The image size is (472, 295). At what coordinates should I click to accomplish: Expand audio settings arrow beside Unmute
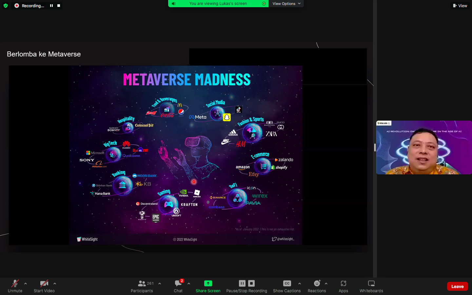pos(26,284)
